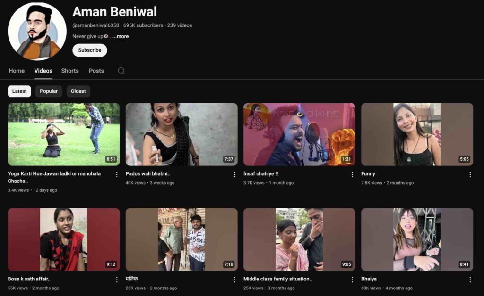The width and height of the screenshot is (484, 296).
Task: Subscribe to Aman Beniwal channel
Action: [90, 50]
